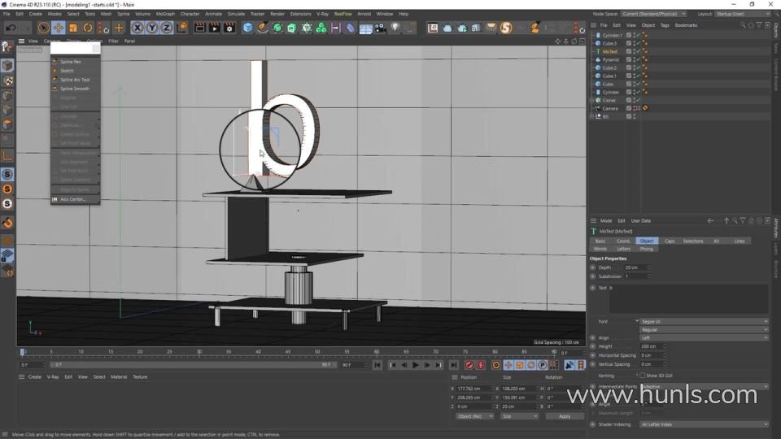Viewport: 781px width, 439px height.
Task: Click the Depth value field
Action: 635,267
